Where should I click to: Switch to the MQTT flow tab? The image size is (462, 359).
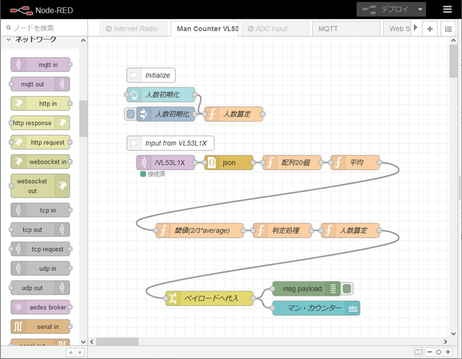[346, 29]
